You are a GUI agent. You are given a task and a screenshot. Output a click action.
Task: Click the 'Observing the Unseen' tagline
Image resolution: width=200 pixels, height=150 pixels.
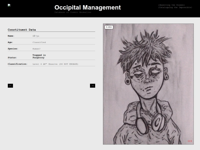point(171,5)
